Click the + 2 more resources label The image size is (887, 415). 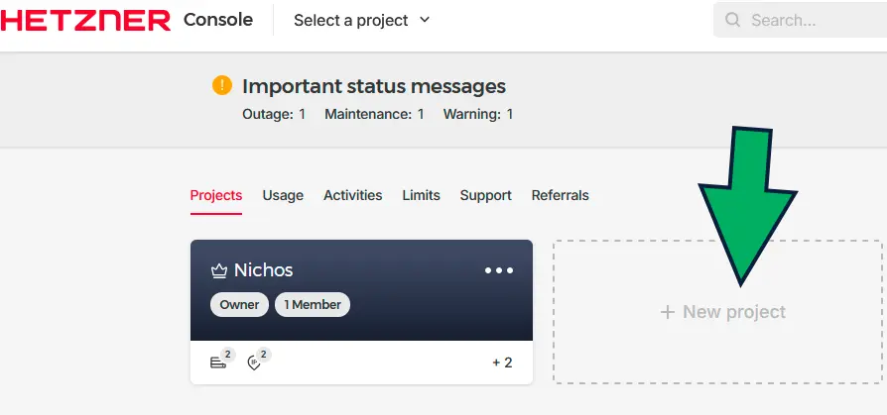(502, 363)
